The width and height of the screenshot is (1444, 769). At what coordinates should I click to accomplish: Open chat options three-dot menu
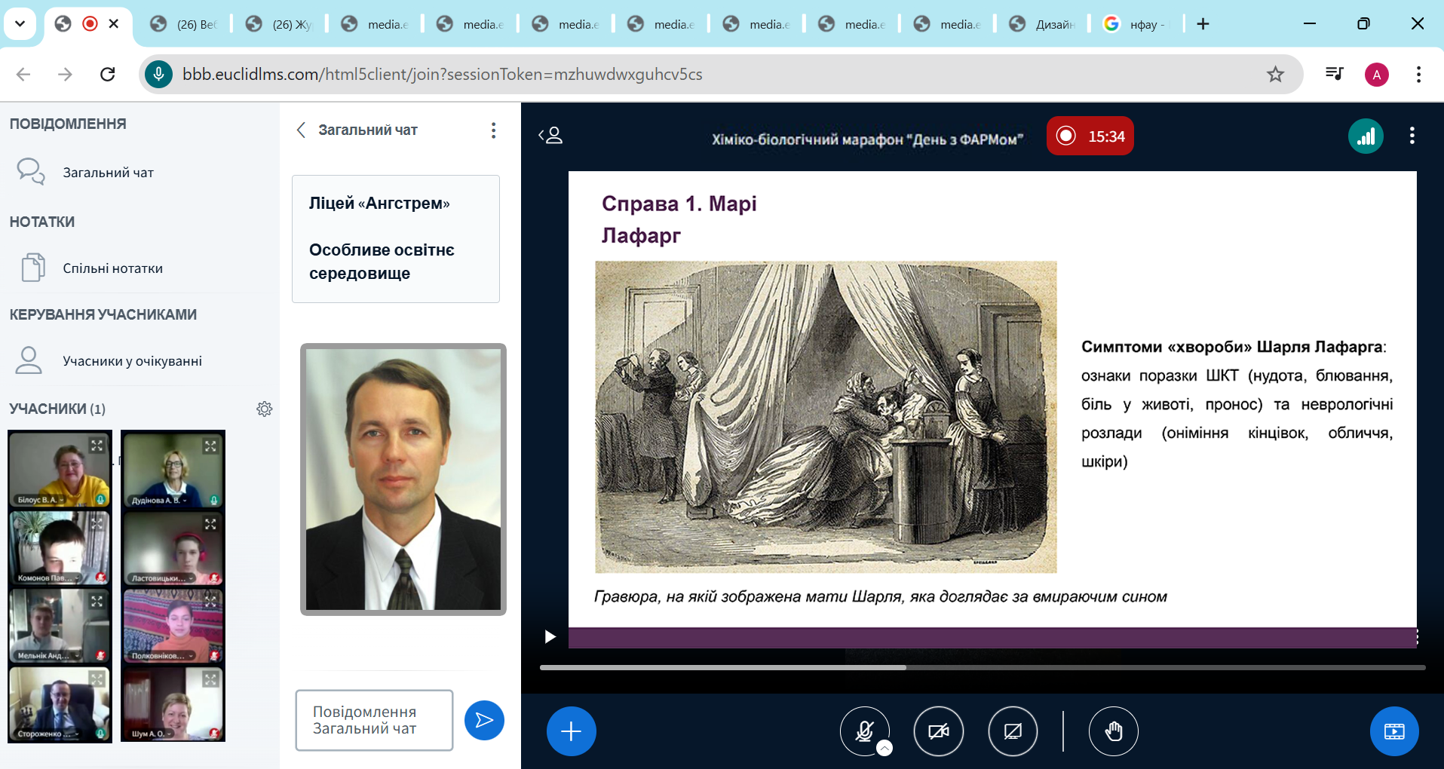click(x=493, y=130)
